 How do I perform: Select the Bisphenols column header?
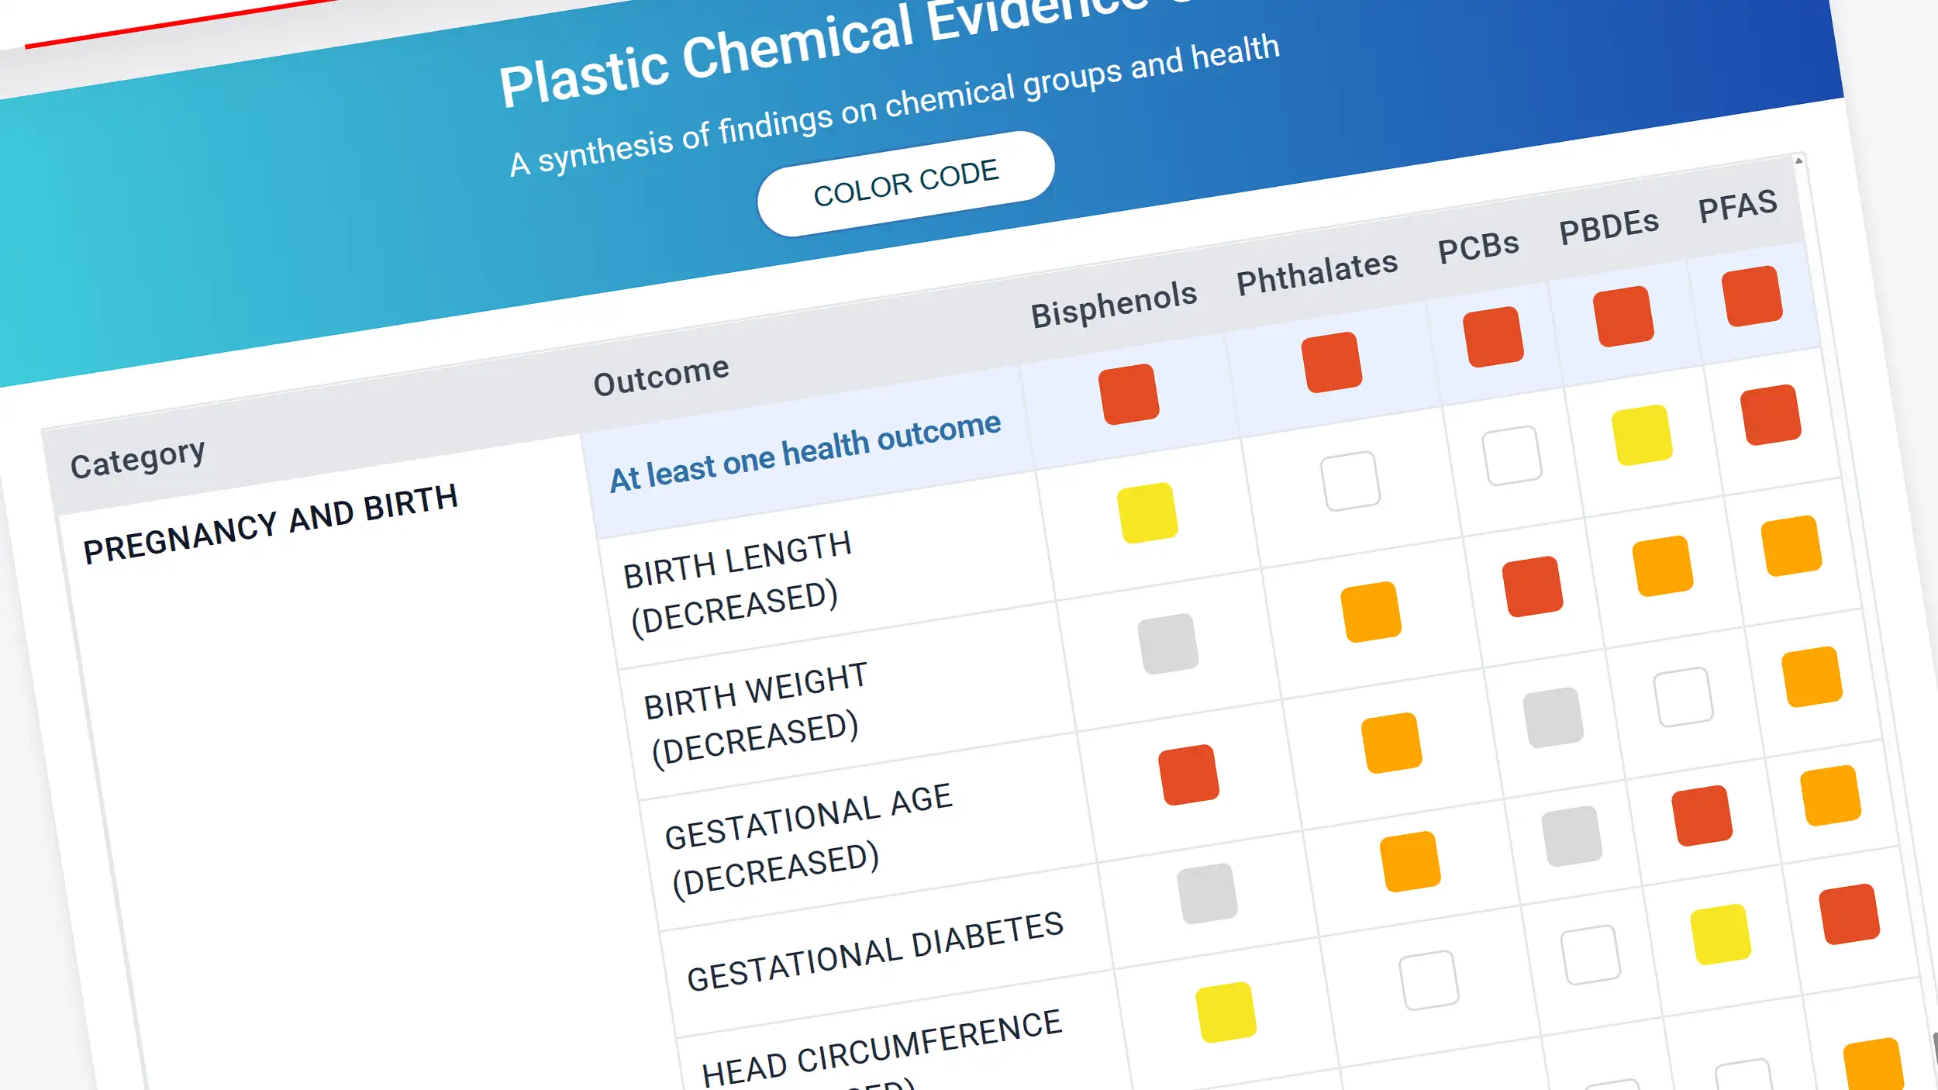tap(1113, 304)
